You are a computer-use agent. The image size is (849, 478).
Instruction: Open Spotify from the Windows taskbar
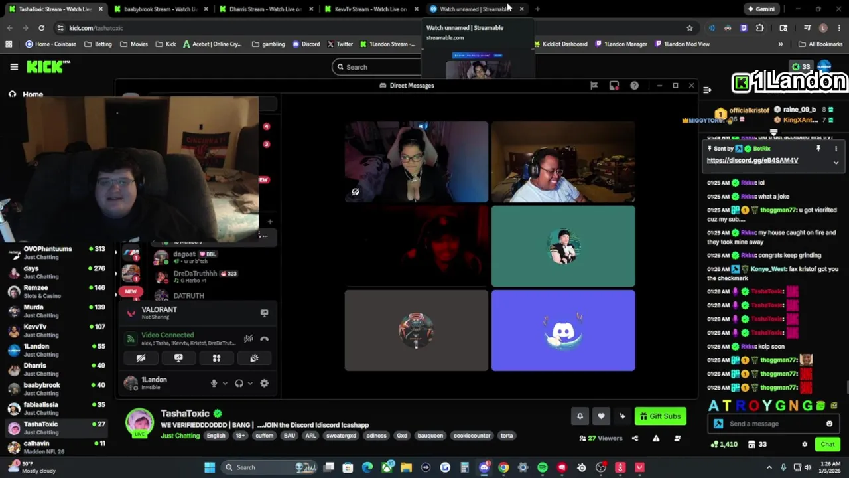pyautogui.click(x=542, y=467)
